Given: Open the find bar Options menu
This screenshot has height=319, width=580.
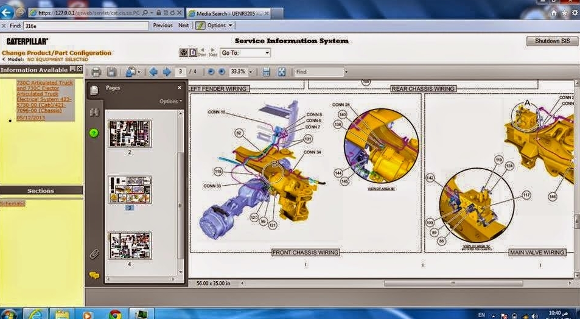Looking at the screenshot, I should 215,26.
